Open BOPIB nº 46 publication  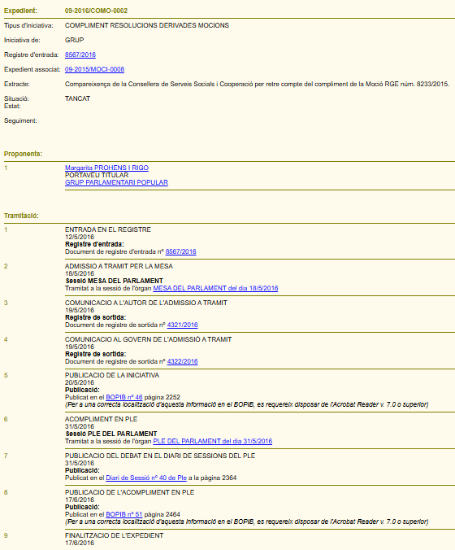coord(124,397)
